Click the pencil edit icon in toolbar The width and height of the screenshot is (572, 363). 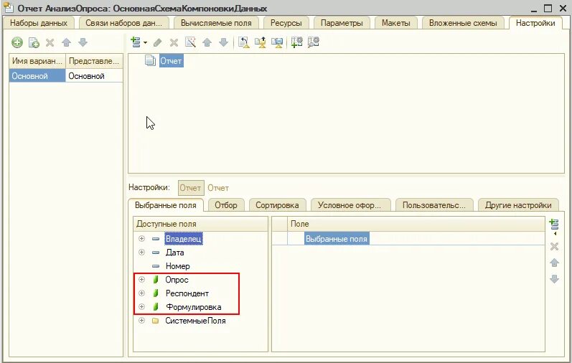[x=157, y=42]
